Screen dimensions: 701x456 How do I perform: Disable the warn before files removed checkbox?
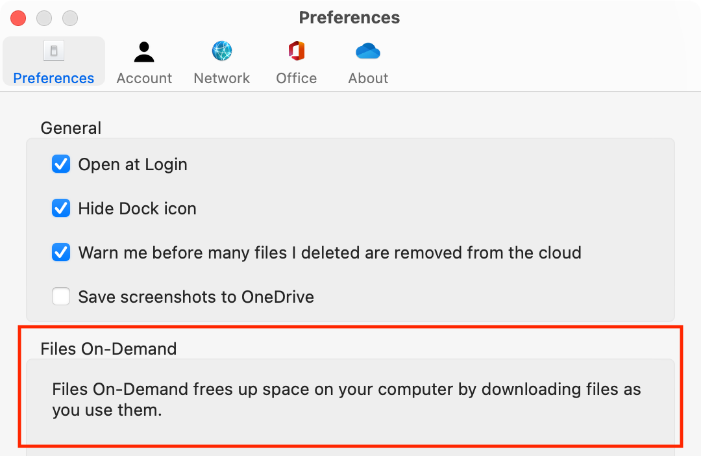click(x=61, y=252)
